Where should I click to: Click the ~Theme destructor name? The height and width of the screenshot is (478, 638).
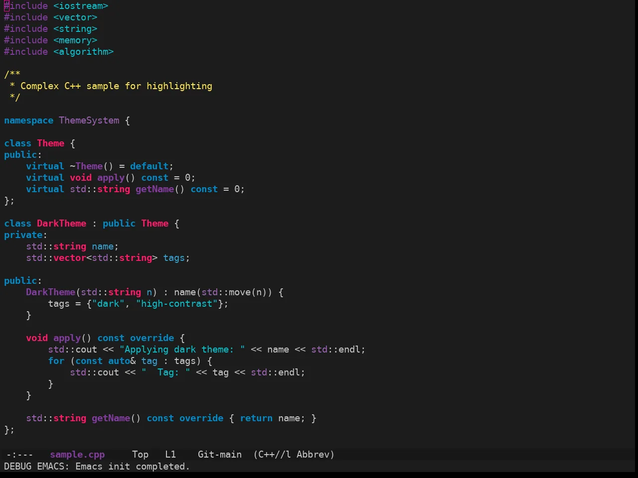86,166
